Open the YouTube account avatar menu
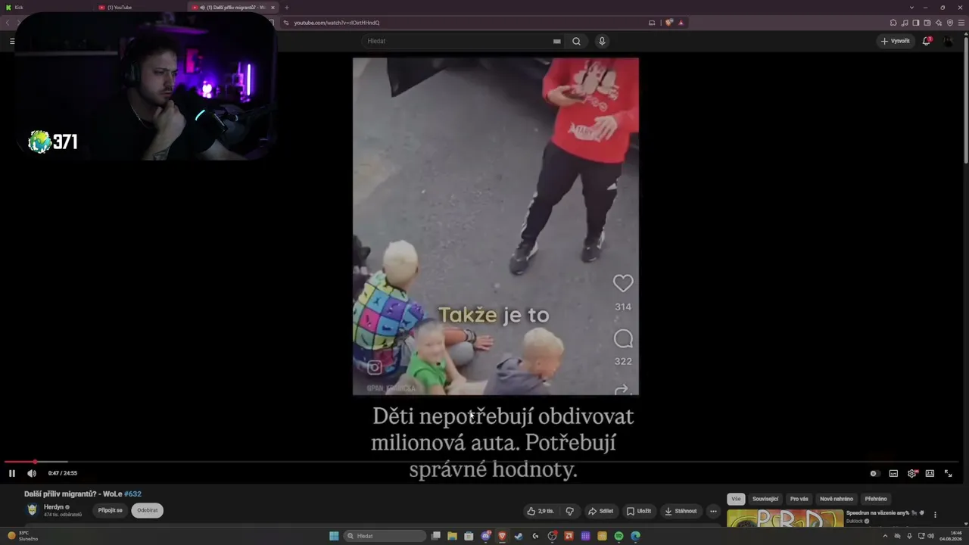 (x=949, y=41)
